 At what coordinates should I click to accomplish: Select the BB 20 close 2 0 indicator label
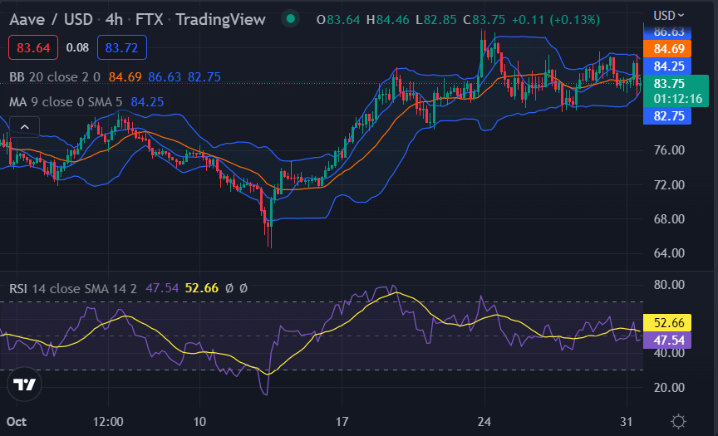point(55,77)
